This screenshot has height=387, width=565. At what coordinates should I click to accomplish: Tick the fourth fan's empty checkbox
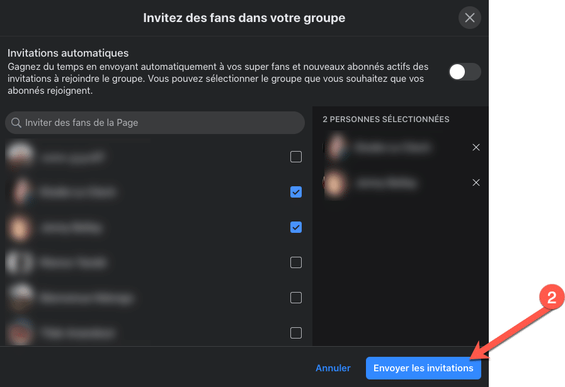[296, 262]
